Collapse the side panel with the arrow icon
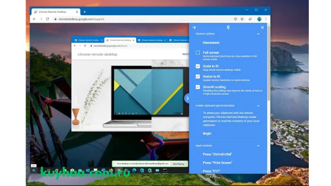Image resolution: width=331 pixels, height=186 pixels. coord(194,27)
